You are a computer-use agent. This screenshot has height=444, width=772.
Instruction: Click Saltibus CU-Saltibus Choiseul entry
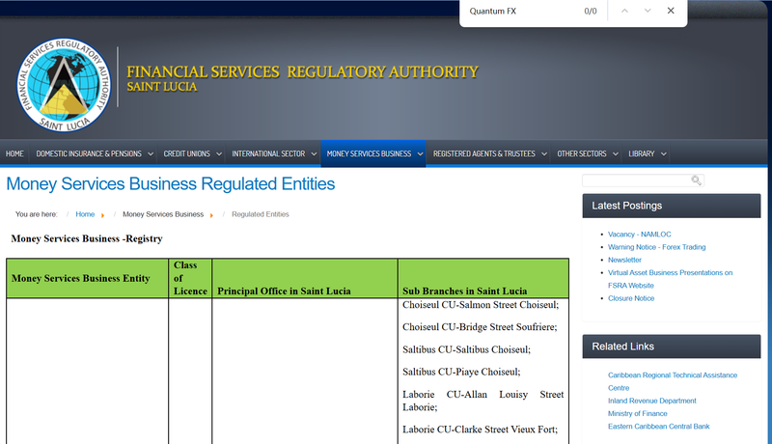pos(466,349)
